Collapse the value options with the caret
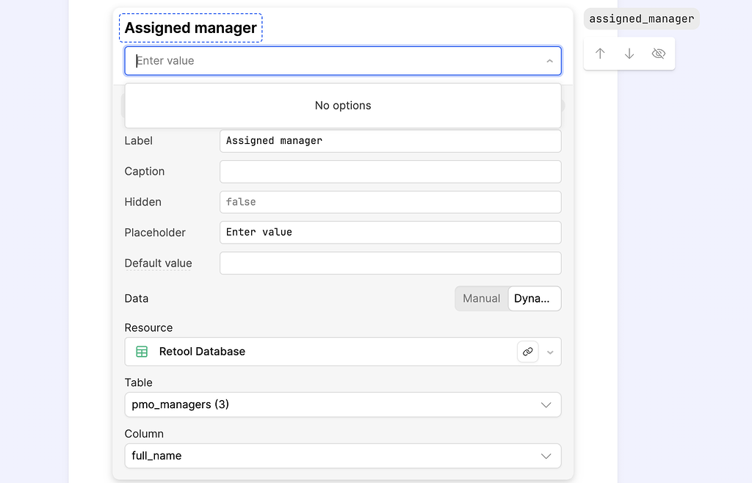The image size is (752, 483). [x=550, y=61]
